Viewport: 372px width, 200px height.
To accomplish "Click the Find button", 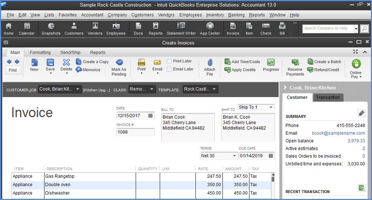I will coord(13,70).
